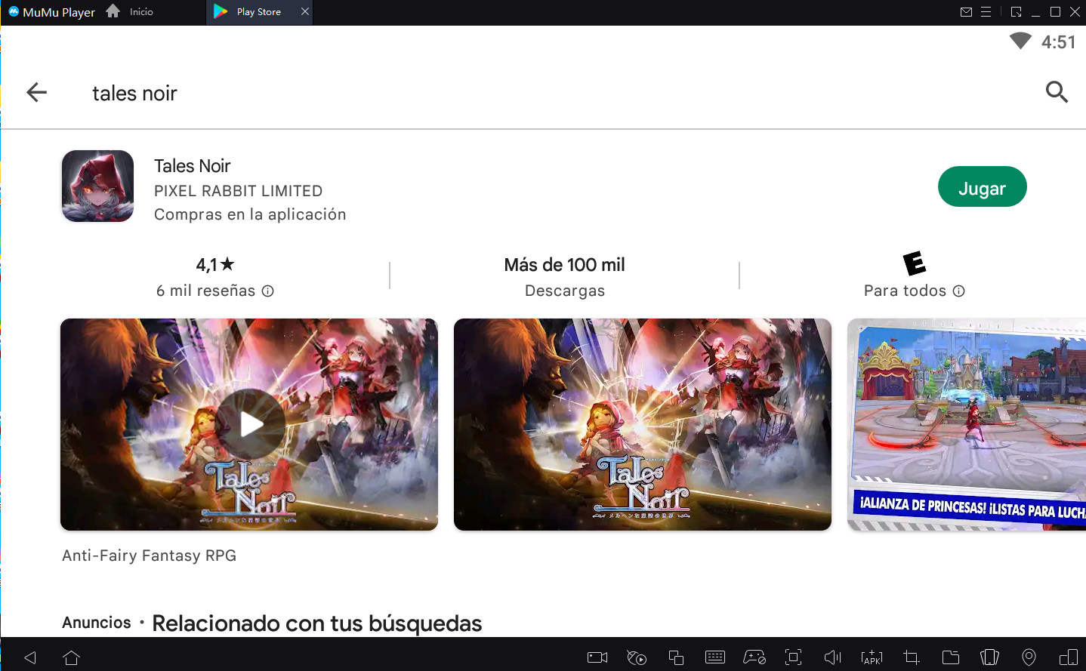Close the Play Store tab

[305, 11]
